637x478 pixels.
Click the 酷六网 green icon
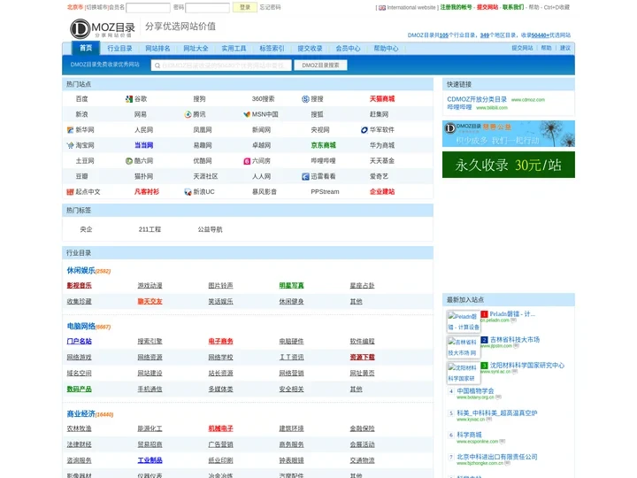[x=129, y=161]
